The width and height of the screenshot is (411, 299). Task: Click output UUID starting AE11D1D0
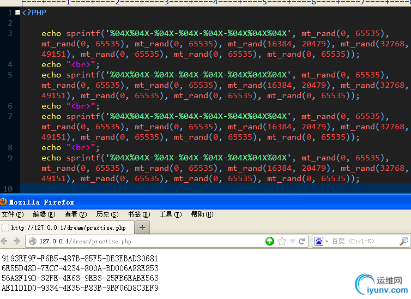point(80,288)
